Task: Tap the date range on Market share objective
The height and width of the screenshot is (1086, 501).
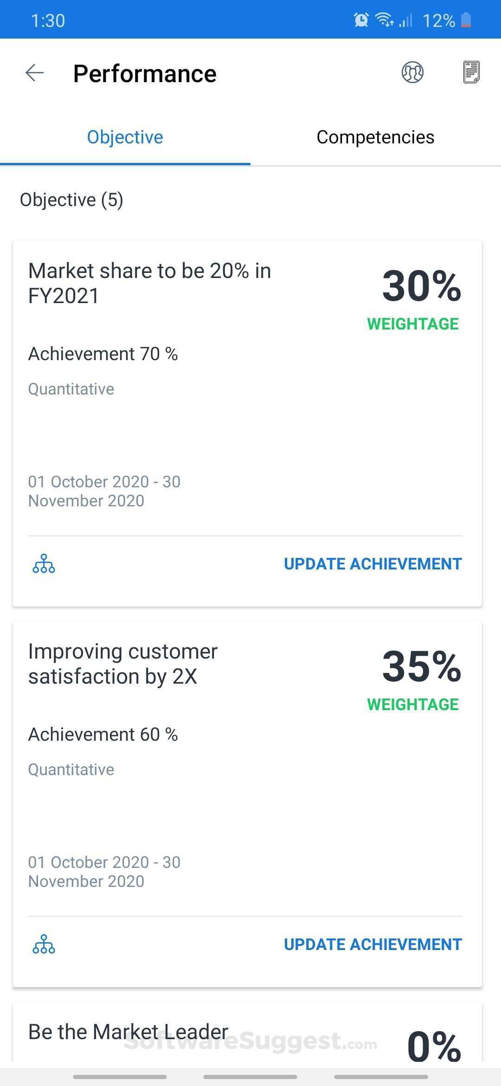Action: tap(104, 491)
